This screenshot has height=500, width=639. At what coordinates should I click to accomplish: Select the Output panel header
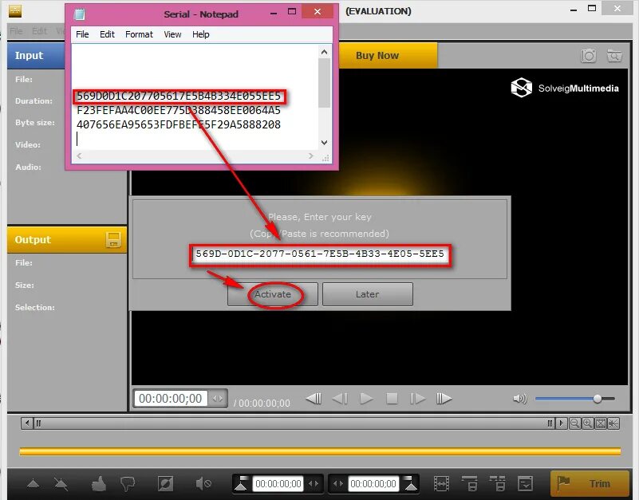coord(67,239)
